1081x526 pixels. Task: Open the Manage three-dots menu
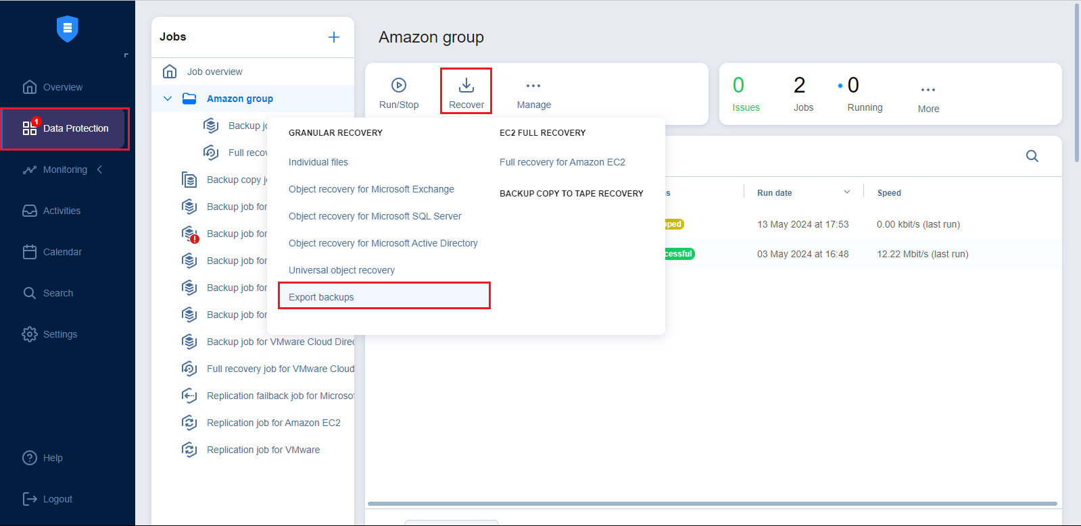click(x=533, y=86)
